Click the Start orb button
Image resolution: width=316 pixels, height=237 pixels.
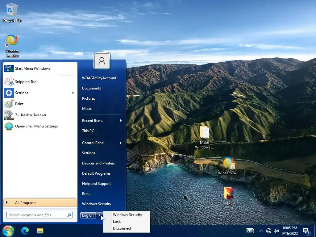coord(8,231)
